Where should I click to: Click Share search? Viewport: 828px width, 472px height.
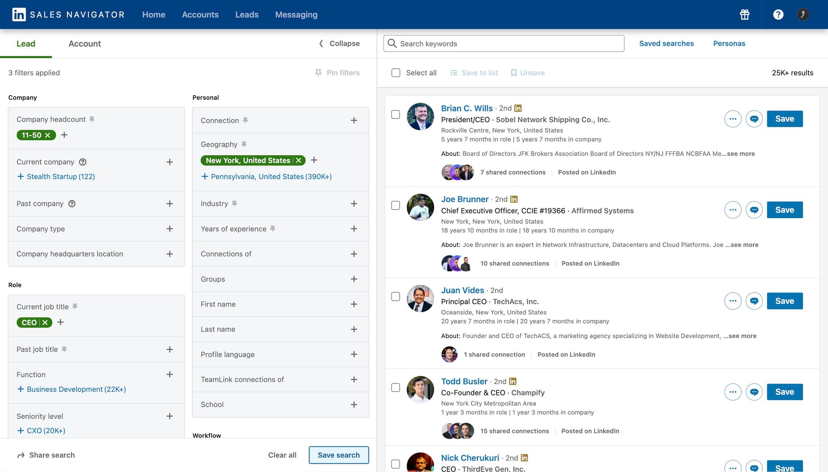pyautogui.click(x=46, y=455)
